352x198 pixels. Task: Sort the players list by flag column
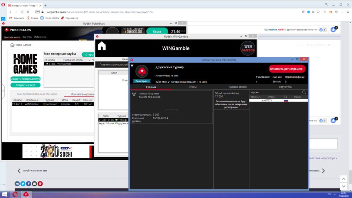(x=286, y=97)
